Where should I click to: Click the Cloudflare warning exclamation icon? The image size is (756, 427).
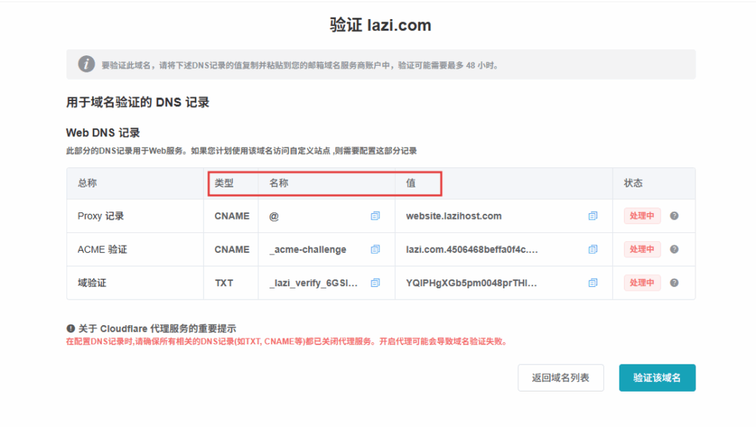pos(71,328)
